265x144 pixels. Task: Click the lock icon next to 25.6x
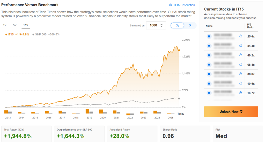pos(240,36)
